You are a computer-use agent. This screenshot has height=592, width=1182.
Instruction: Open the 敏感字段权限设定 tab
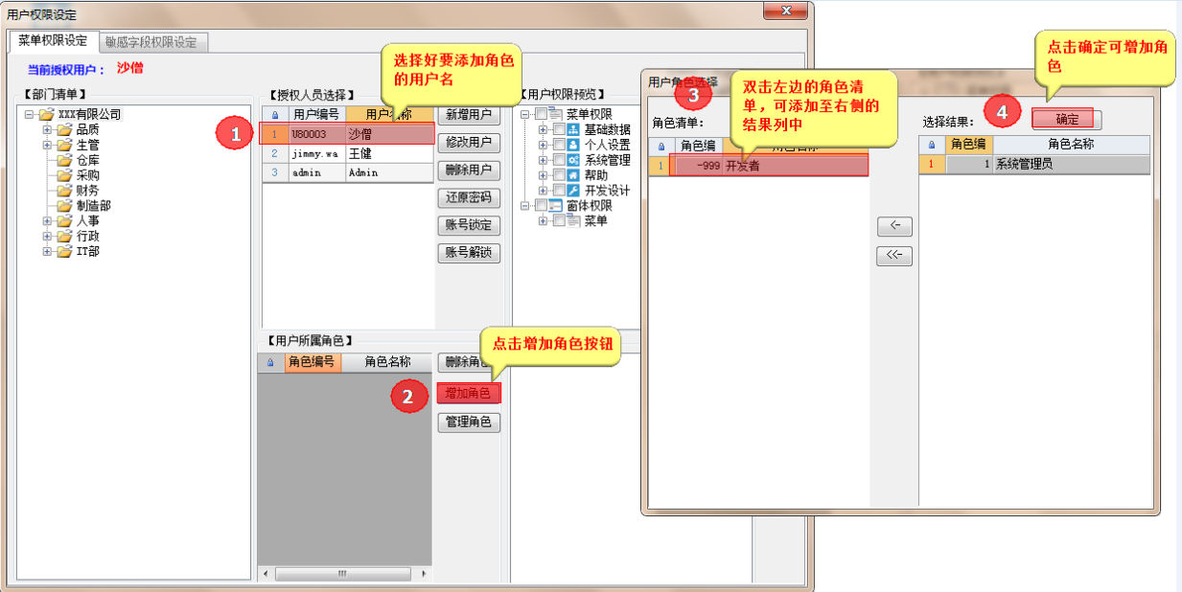coord(153,43)
